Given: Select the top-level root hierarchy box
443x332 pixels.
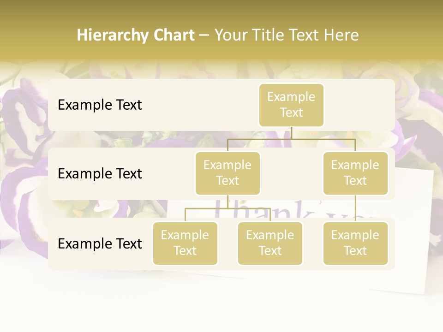Looking at the screenshot, I should pos(291,105).
